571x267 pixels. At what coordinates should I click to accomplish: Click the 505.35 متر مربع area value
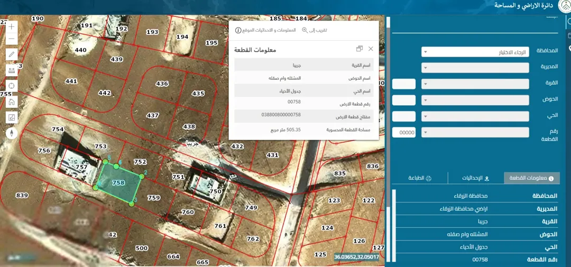point(285,130)
